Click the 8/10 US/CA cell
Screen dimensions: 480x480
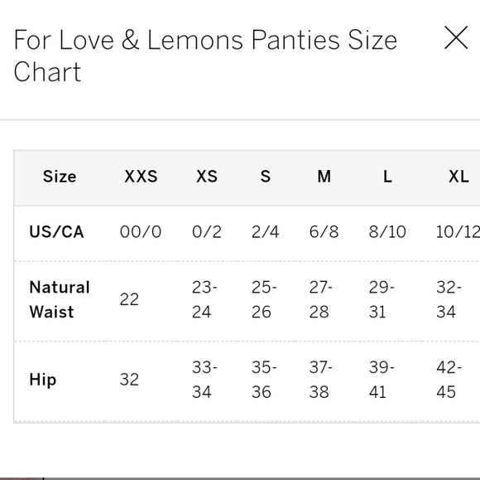387,232
